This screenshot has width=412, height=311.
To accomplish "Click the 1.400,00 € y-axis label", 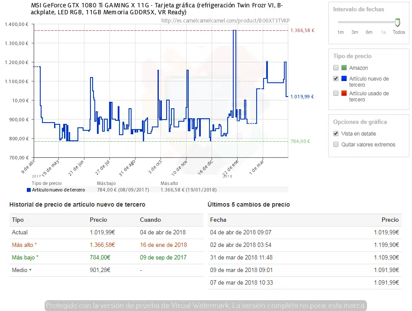I will [x=16, y=24].
